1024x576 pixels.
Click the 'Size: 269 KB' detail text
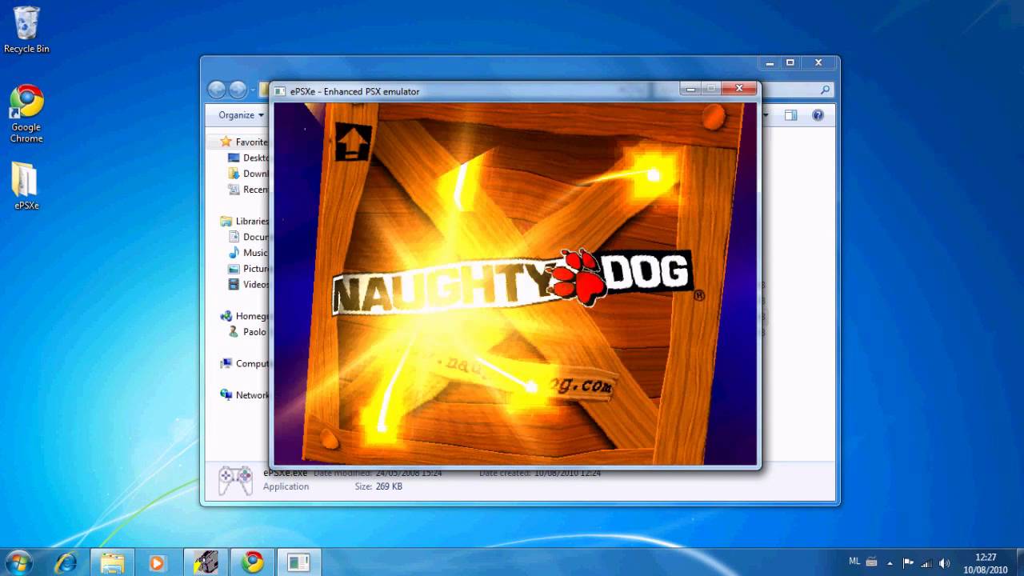coord(378,486)
